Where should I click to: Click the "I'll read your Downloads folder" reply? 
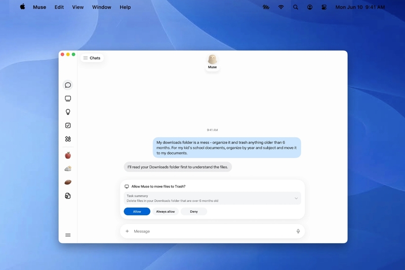178,167
